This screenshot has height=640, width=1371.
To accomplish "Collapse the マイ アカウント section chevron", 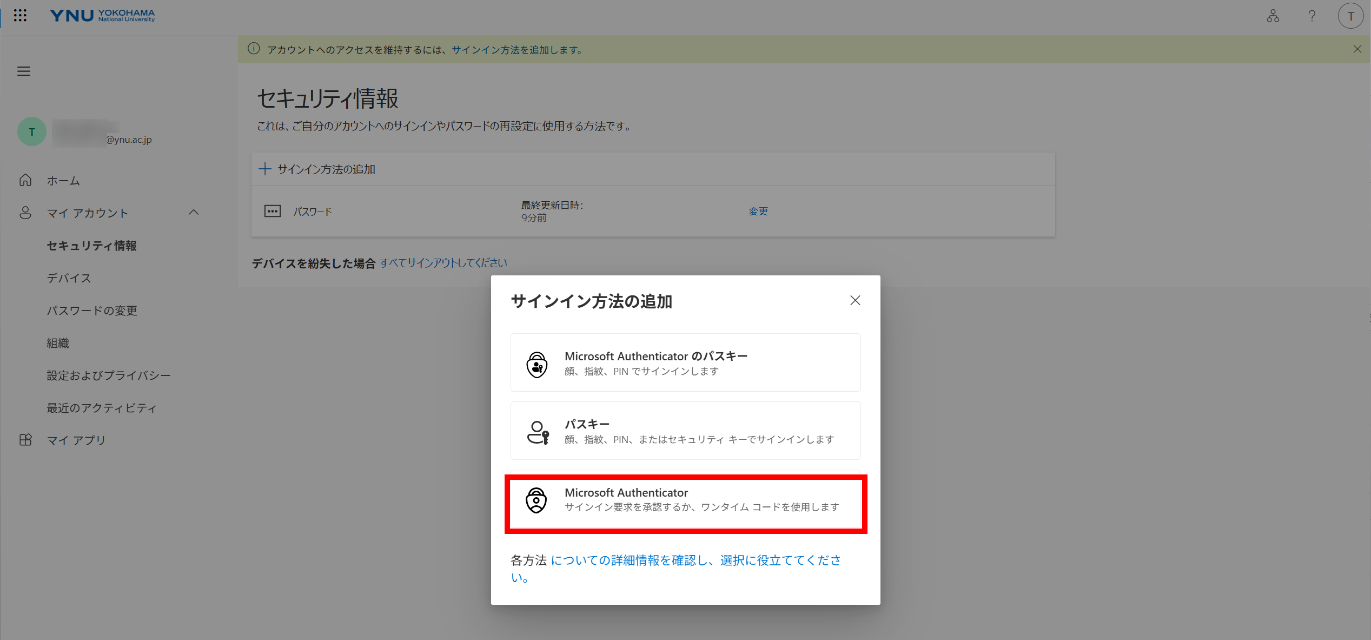I will coord(194,213).
